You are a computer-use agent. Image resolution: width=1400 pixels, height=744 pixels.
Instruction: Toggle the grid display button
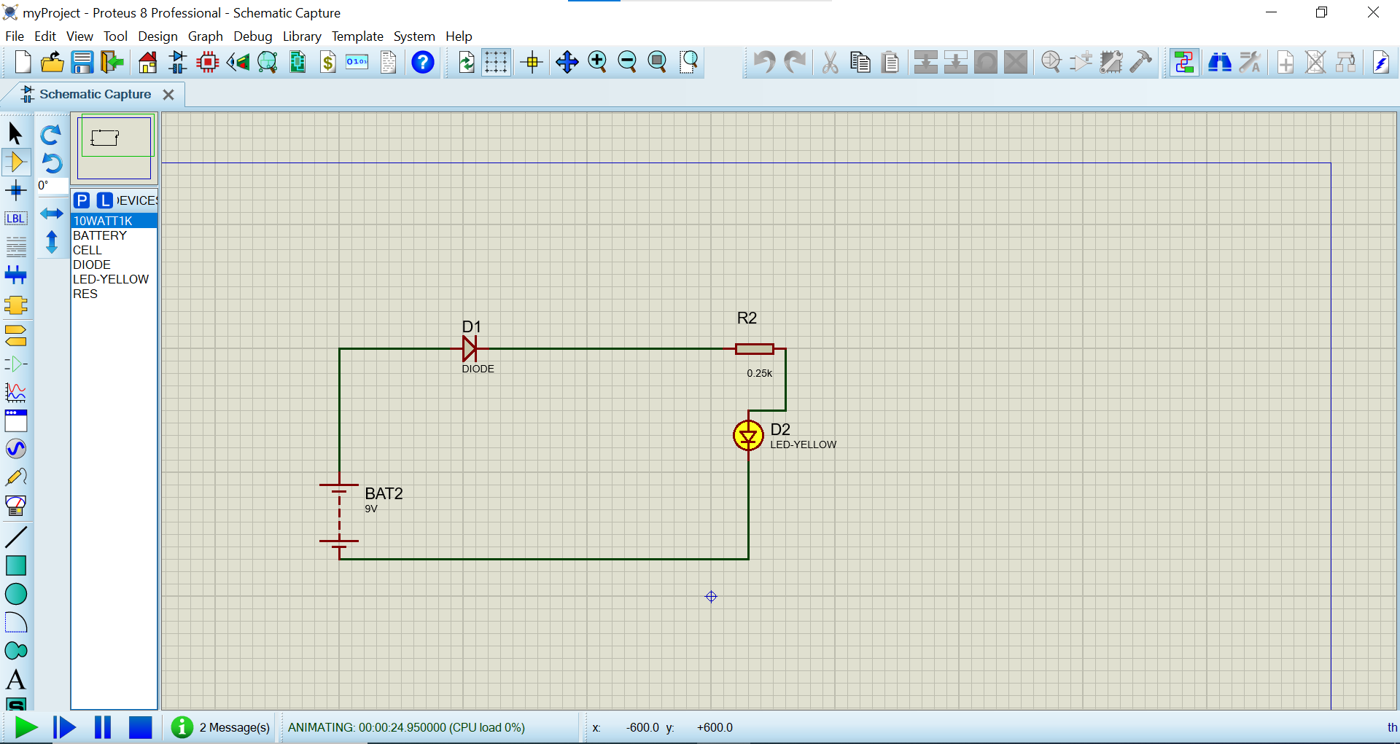tap(496, 63)
